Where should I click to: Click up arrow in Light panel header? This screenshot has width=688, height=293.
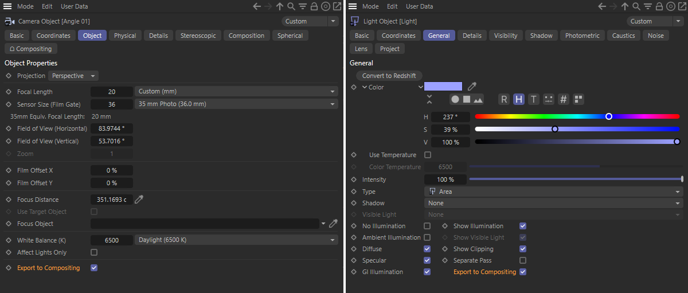coord(625,6)
